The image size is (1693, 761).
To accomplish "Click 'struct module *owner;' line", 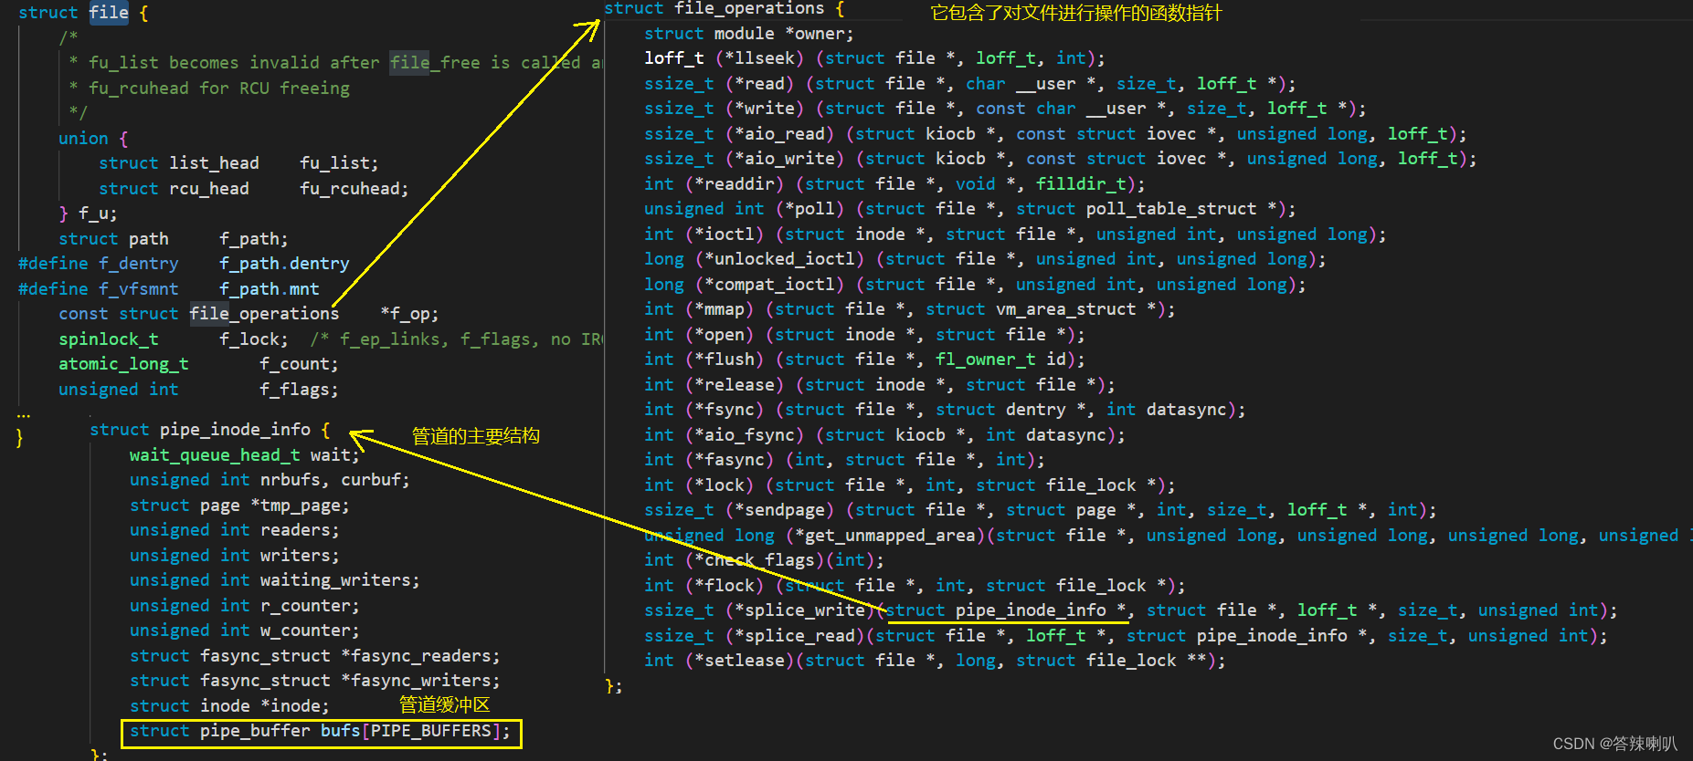I will pos(749,34).
